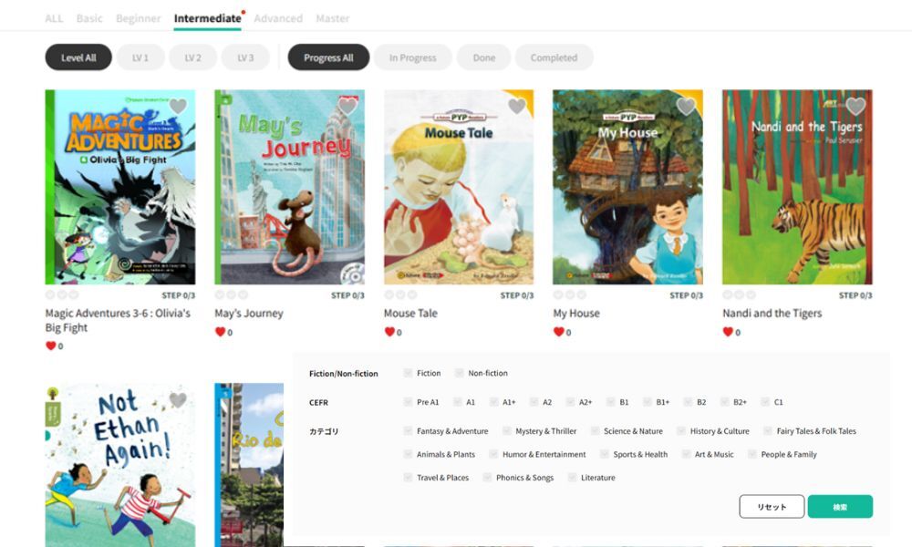912x547 pixels.
Task: Favorite Magic Adventures book with heart icon
Action: click(178, 107)
